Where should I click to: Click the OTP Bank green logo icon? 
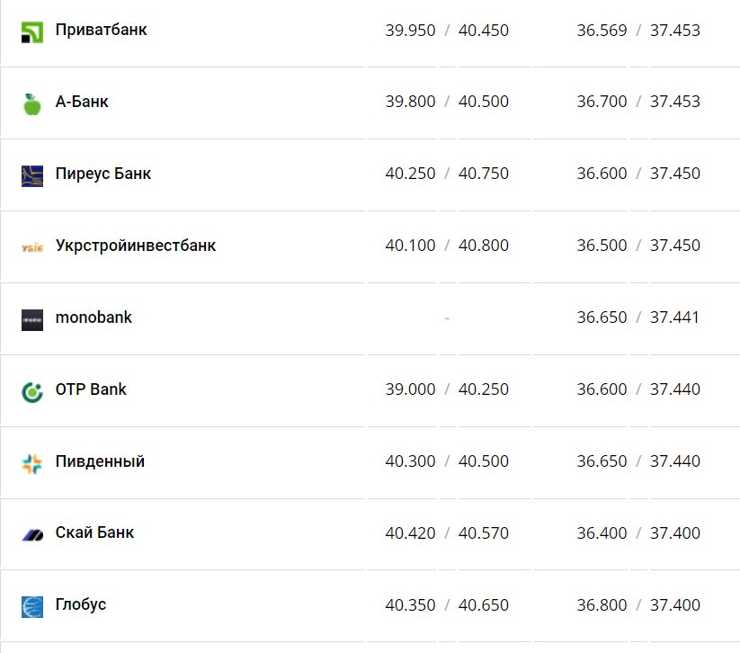coord(32,391)
